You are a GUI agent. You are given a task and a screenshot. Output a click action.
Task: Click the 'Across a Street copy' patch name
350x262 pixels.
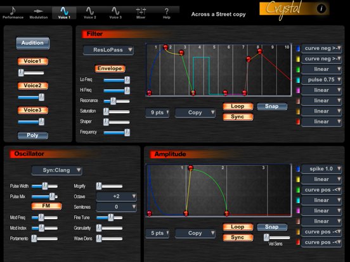(218, 15)
